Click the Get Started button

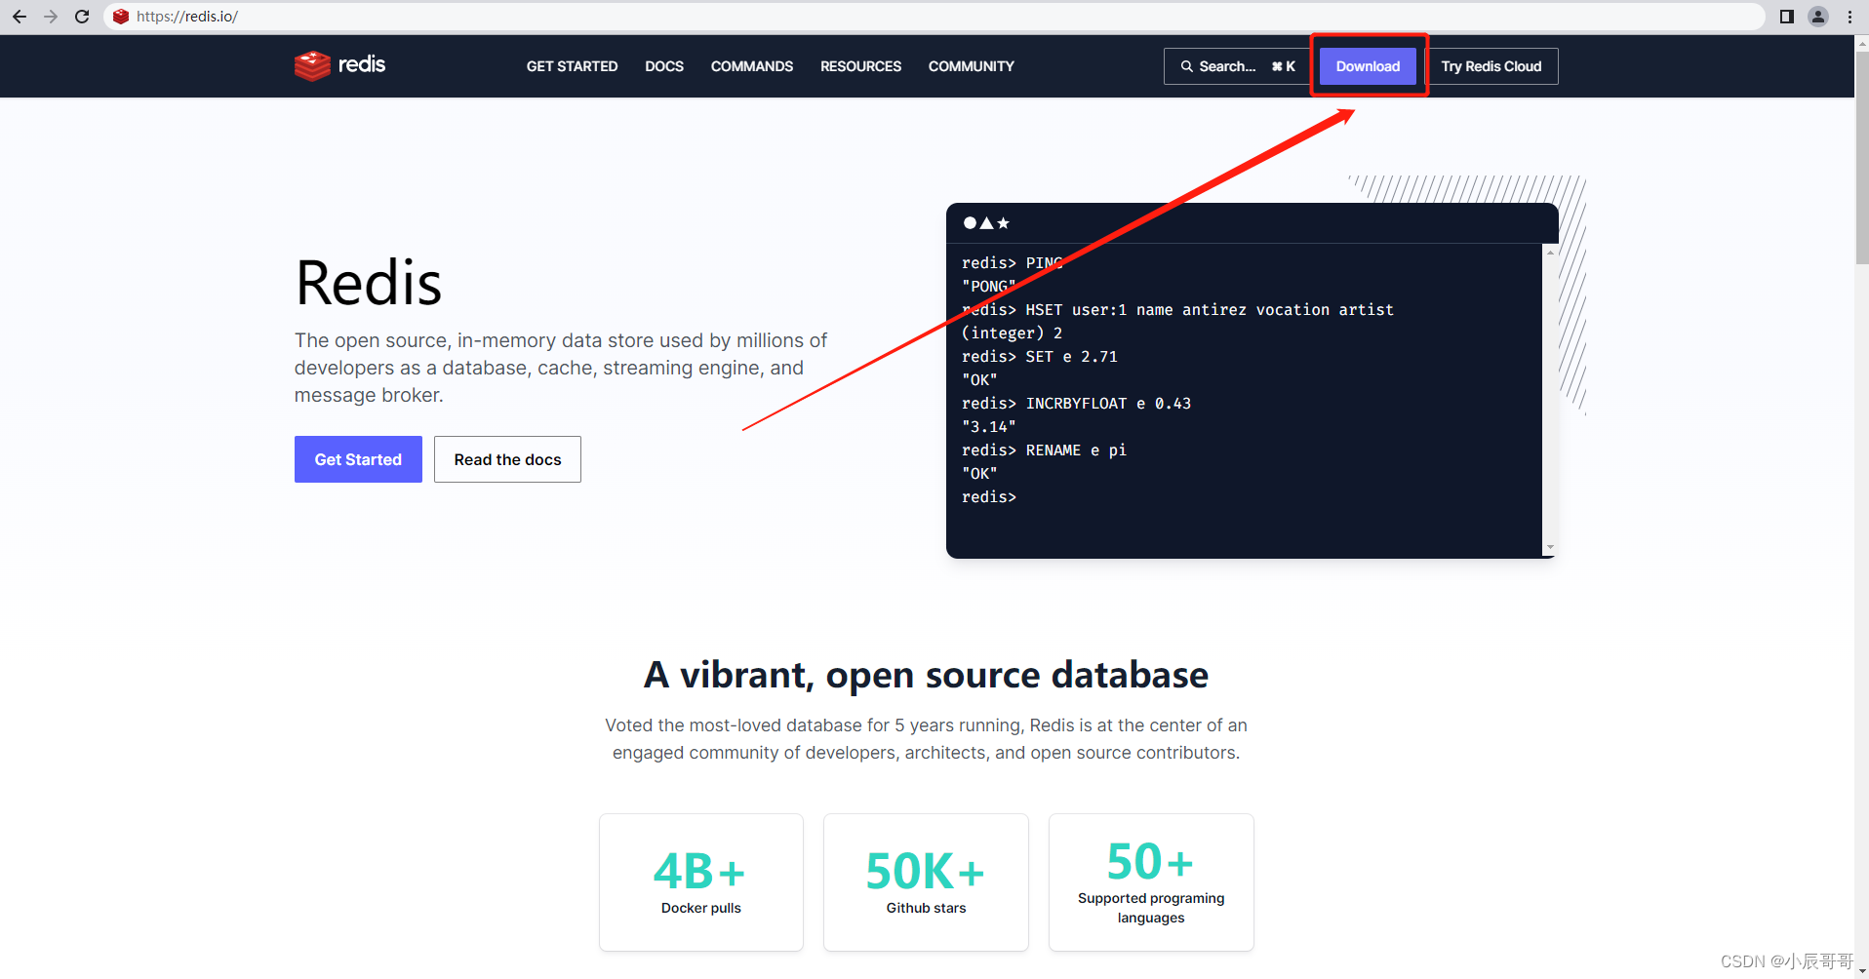point(358,459)
